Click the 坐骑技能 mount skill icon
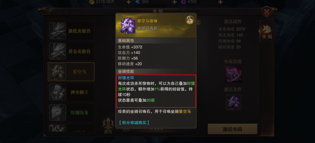 click(x=233, y=74)
